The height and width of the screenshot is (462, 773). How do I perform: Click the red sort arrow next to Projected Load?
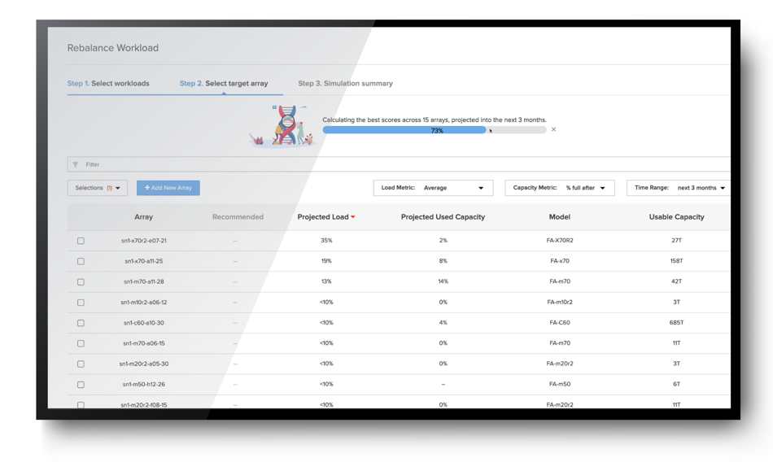coord(353,217)
